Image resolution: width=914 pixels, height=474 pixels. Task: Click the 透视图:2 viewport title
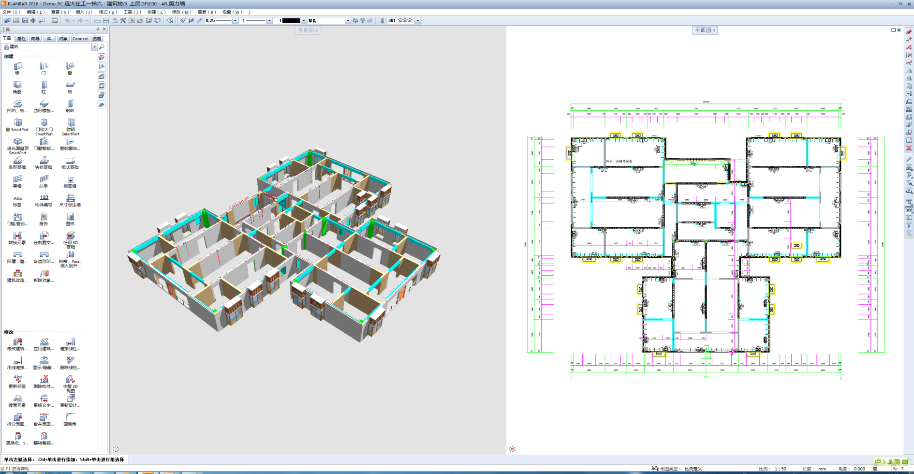pos(308,30)
